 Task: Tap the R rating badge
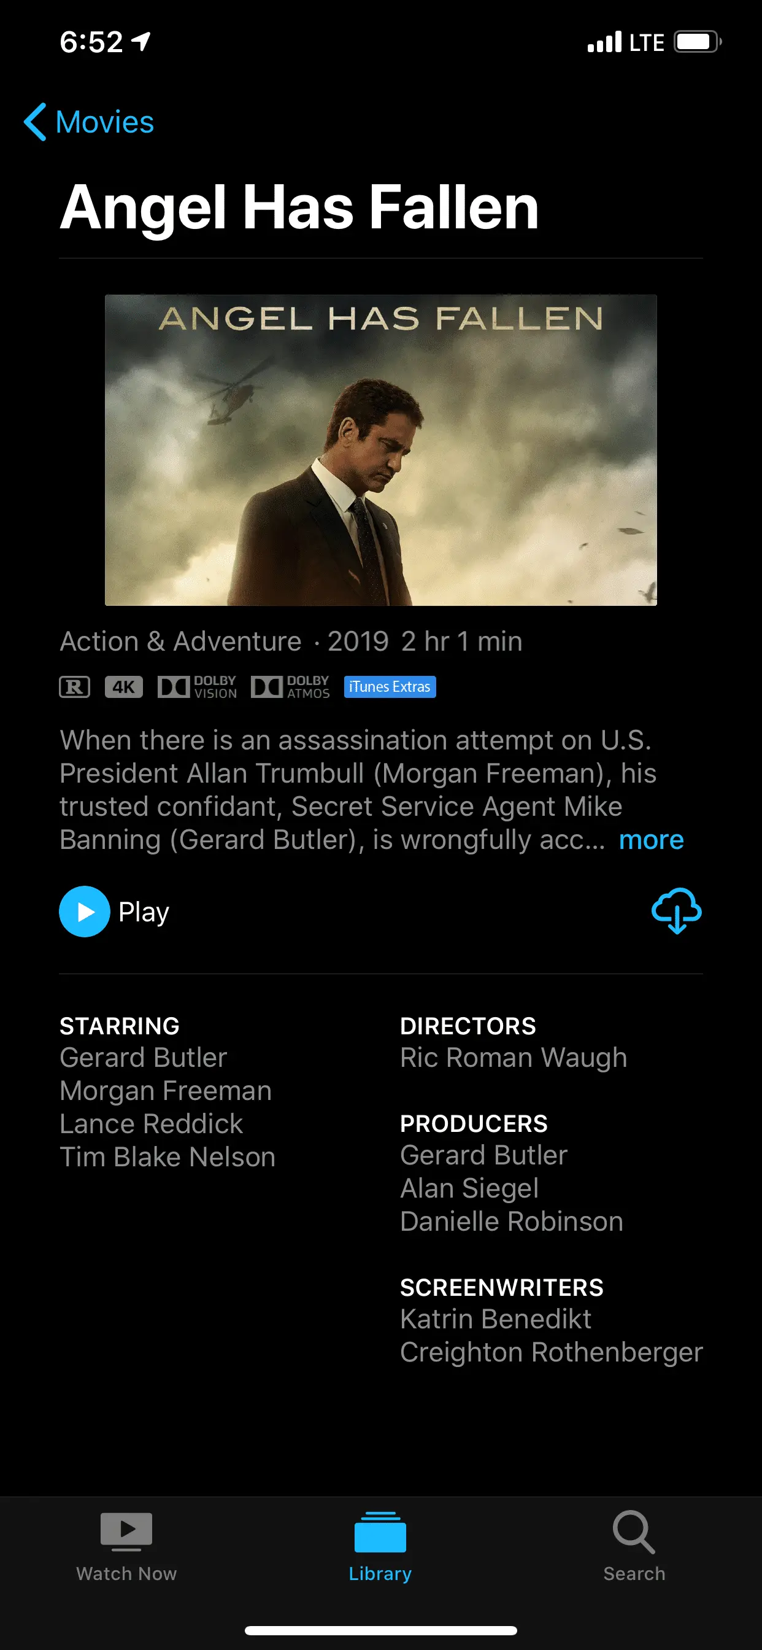(x=74, y=687)
